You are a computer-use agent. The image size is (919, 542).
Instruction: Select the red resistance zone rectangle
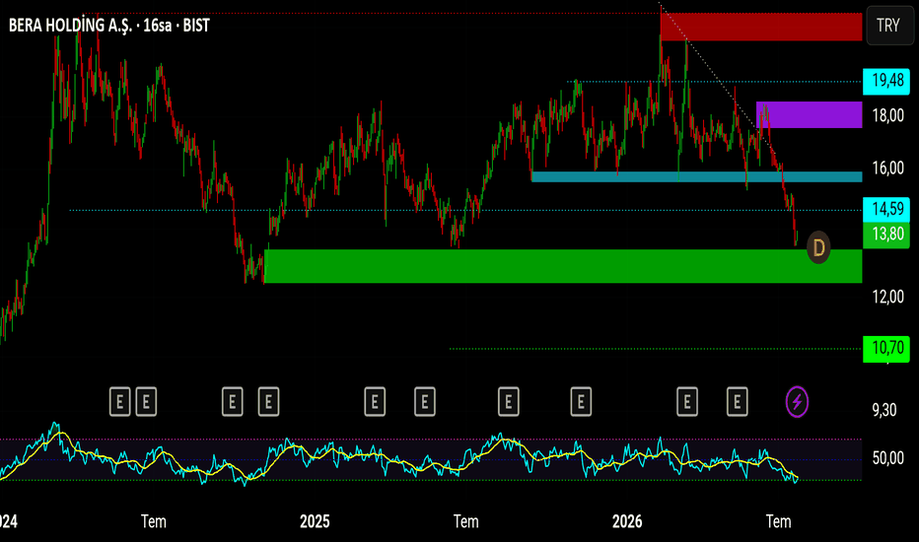(x=761, y=27)
